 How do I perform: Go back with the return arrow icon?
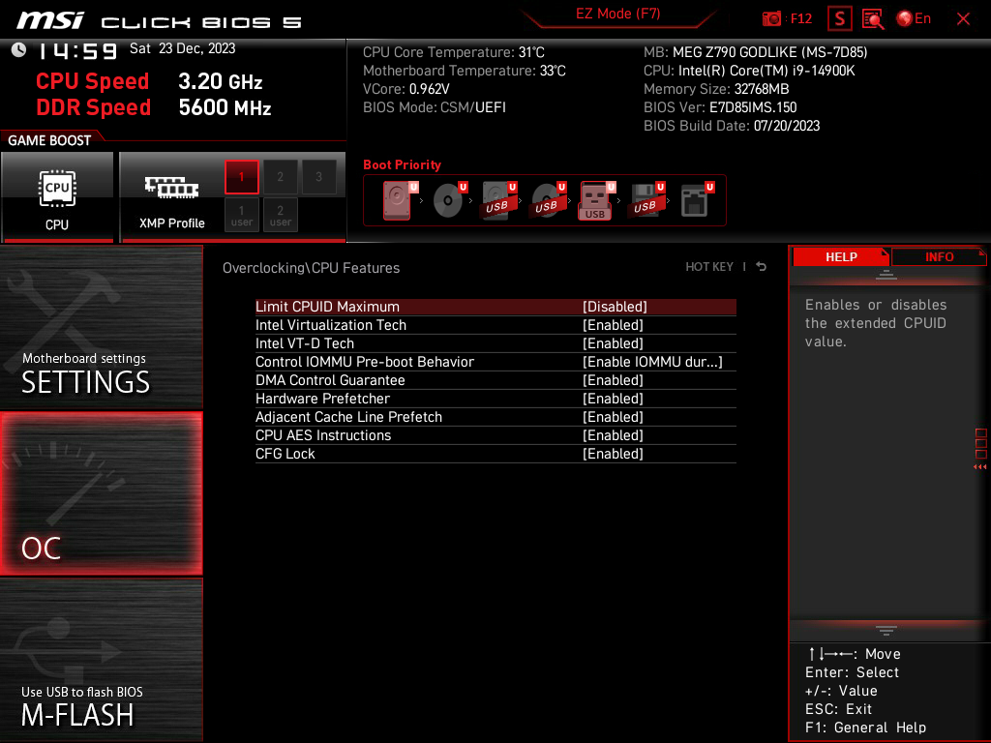(x=762, y=267)
